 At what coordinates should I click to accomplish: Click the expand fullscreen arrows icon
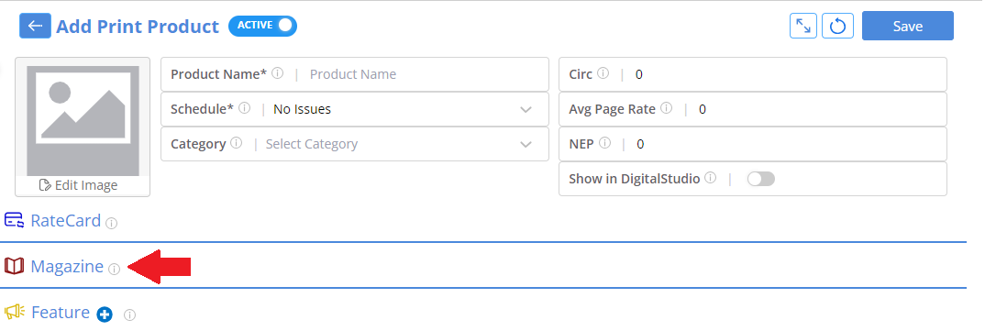[803, 26]
